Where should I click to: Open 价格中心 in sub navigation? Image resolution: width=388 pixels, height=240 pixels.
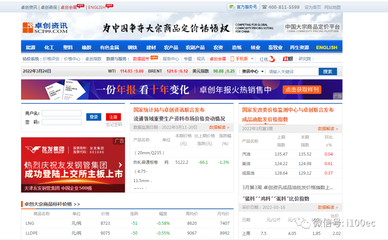[72, 59]
